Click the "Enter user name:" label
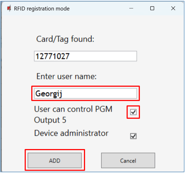The width and height of the screenshot is (185, 173). pos(66,77)
